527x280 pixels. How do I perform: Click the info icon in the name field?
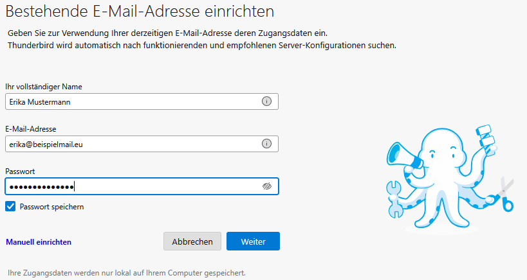tap(266, 101)
